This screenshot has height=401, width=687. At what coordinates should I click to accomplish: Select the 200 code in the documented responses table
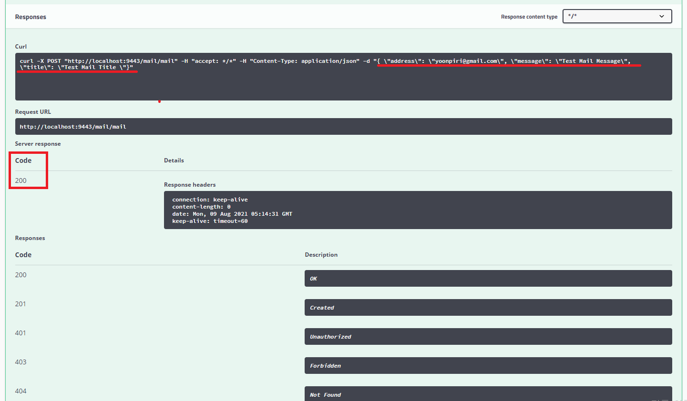(x=21, y=275)
